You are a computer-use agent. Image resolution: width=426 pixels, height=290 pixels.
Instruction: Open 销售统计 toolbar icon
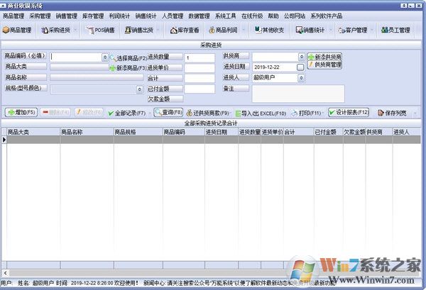(x=310, y=30)
